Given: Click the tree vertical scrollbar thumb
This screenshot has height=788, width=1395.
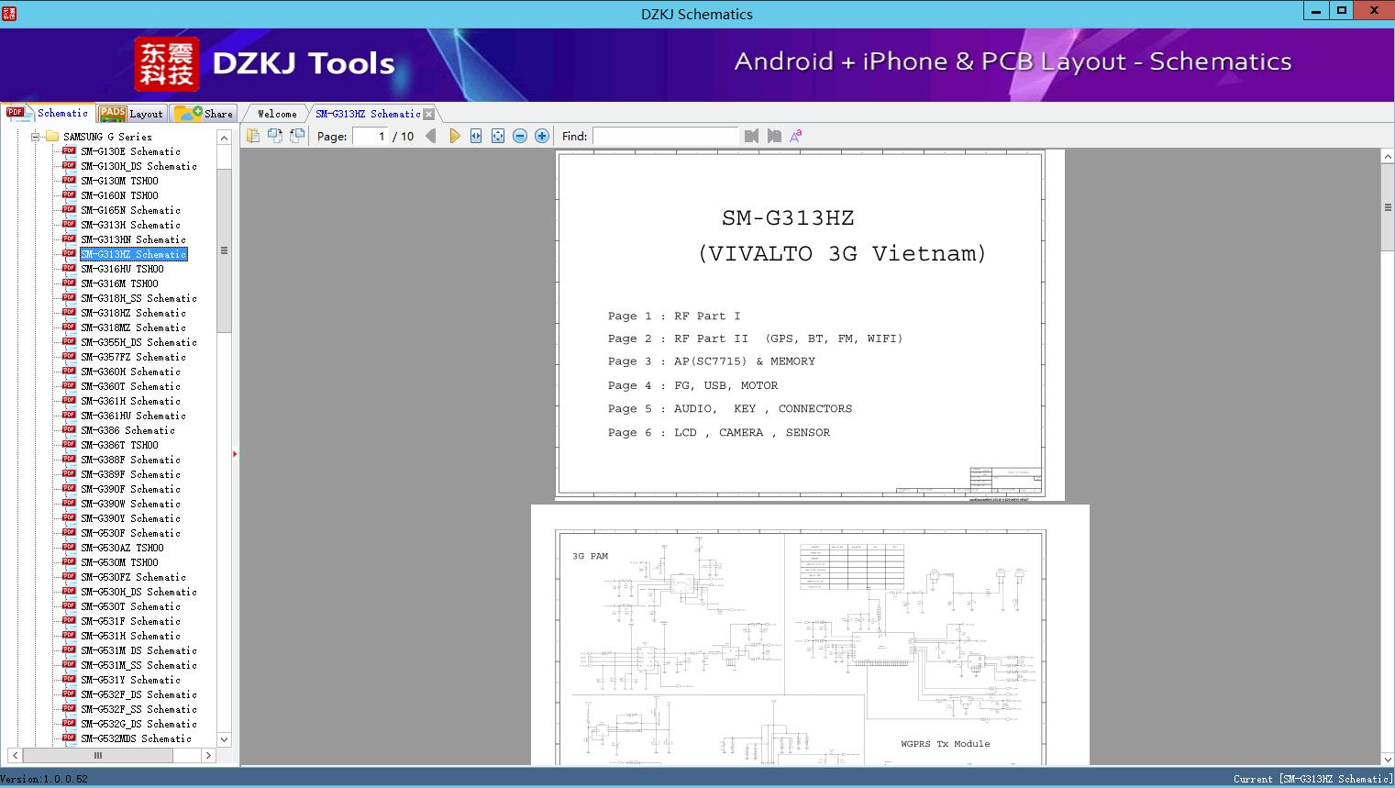Looking at the screenshot, I should [224, 250].
